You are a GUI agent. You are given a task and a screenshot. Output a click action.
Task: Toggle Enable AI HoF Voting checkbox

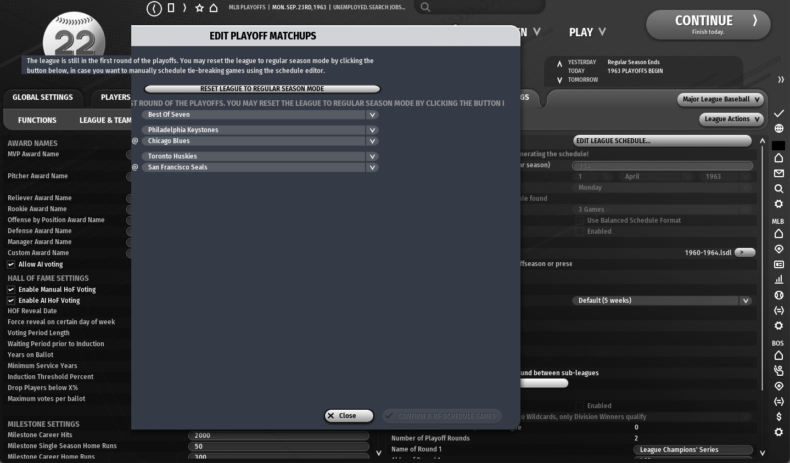pos(11,301)
